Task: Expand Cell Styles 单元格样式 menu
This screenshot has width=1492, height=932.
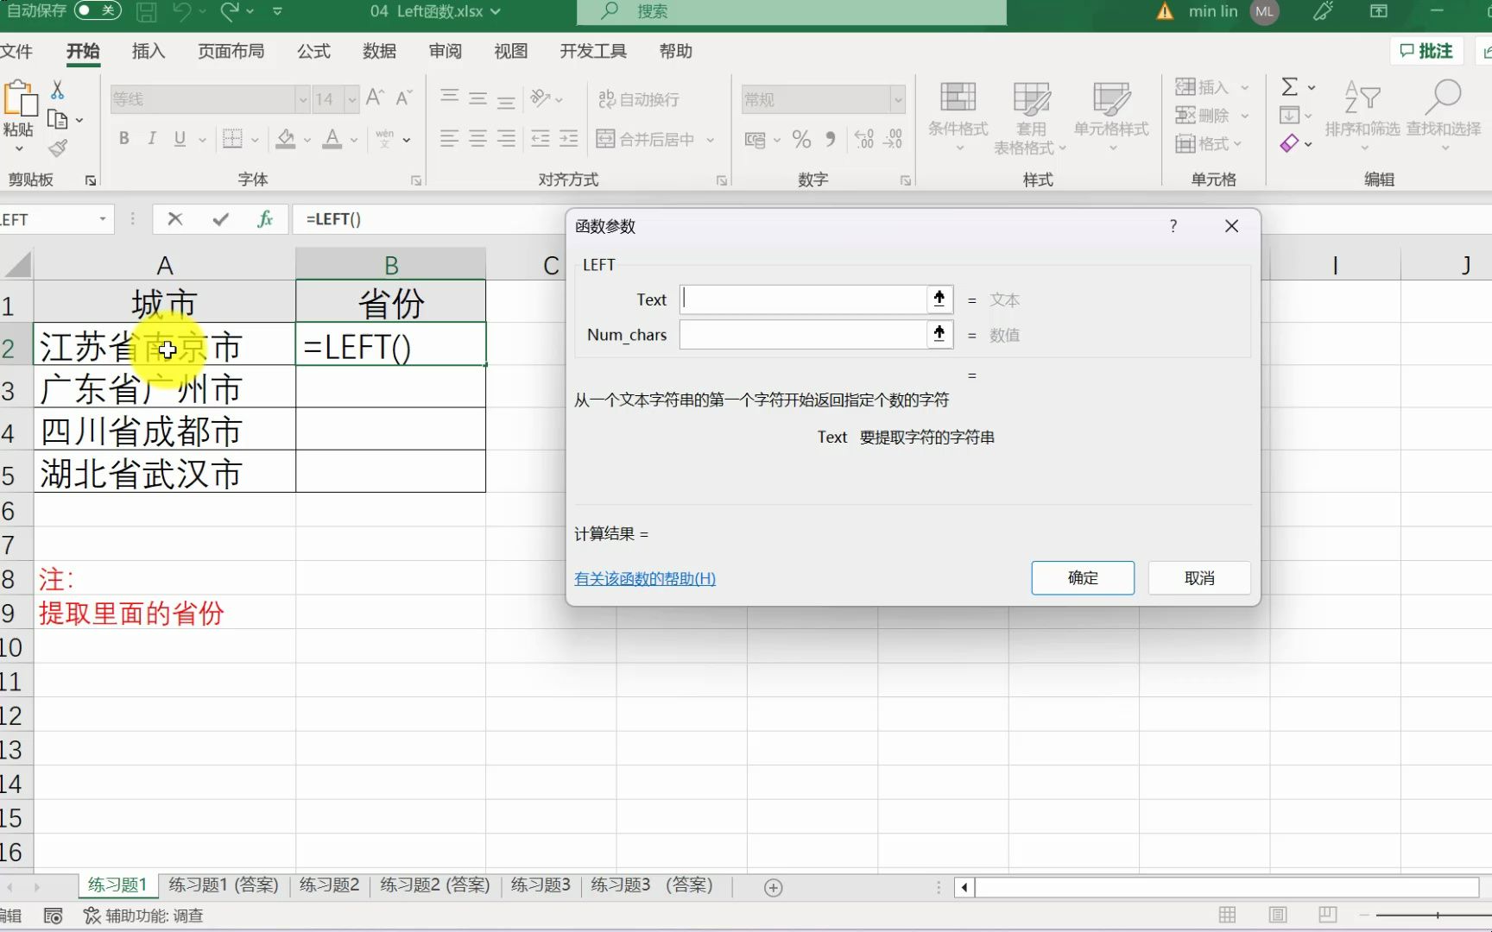Action: pos(1111,118)
